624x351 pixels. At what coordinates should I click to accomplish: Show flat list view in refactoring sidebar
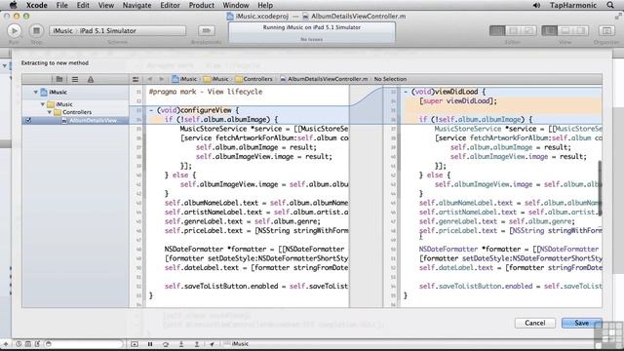point(75,79)
